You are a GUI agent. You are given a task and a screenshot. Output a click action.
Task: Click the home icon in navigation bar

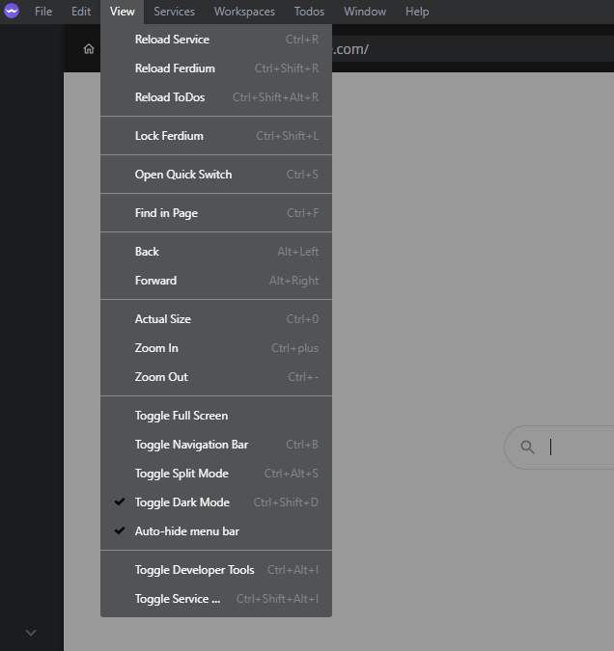click(x=89, y=49)
